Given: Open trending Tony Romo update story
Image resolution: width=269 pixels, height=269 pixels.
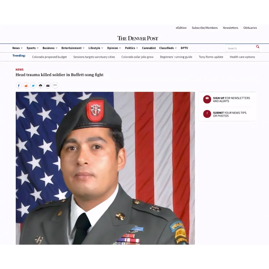Looking at the screenshot, I should (x=211, y=57).
